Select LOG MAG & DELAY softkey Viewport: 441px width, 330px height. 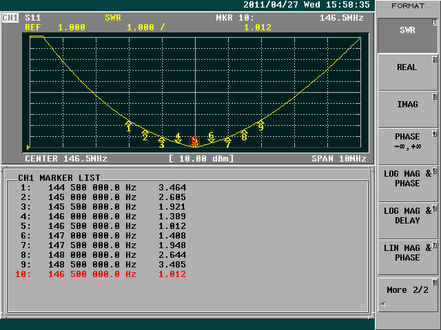coord(407,221)
